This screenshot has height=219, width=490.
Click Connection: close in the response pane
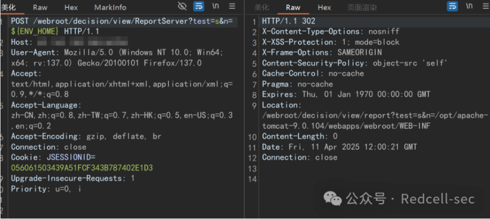[300, 158]
